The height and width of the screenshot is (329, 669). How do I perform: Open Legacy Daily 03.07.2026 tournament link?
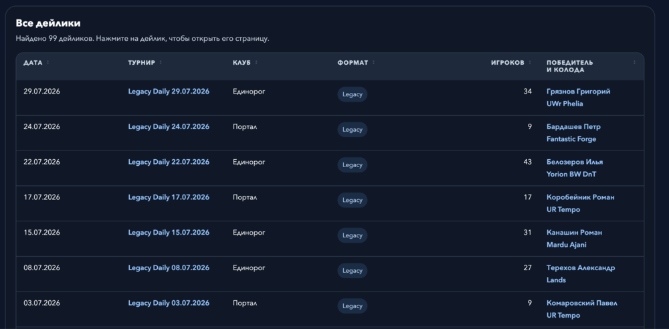[x=169, y=303]
